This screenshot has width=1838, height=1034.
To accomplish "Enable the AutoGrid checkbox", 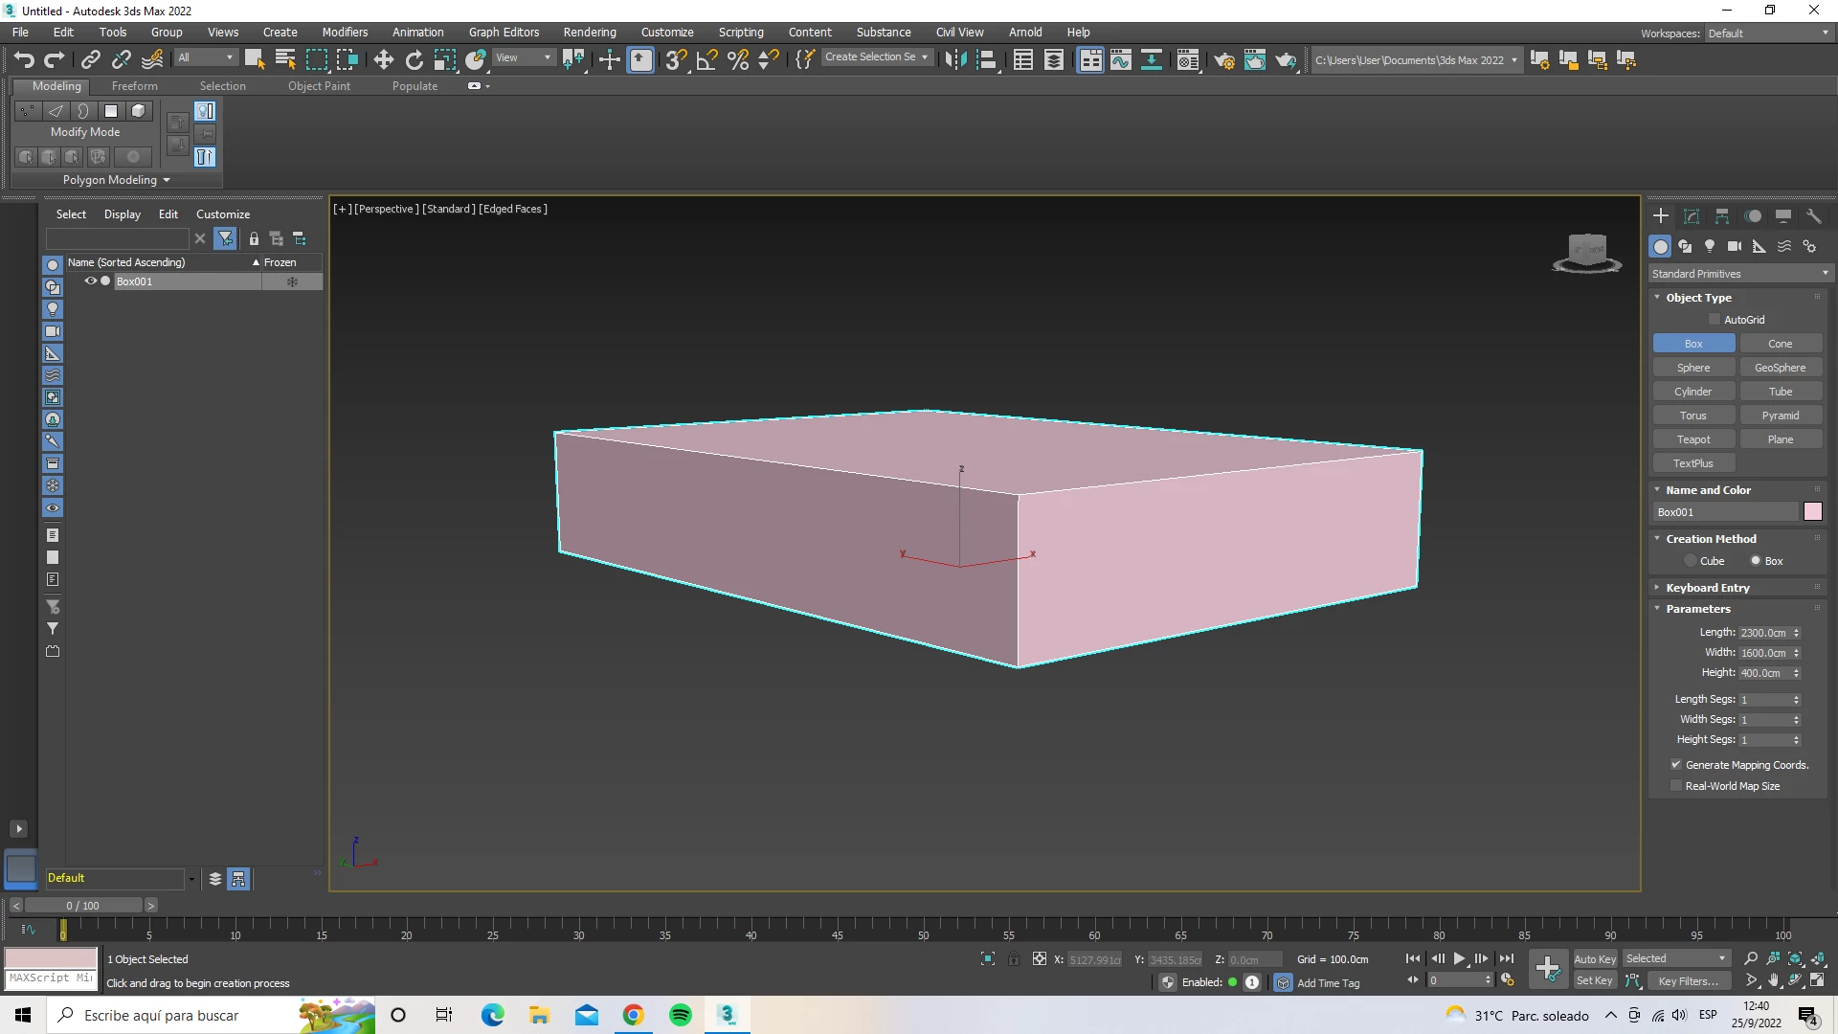I will tap(1715, 320).
